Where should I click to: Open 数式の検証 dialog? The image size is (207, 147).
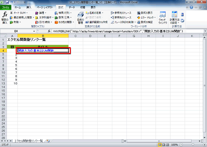[145, 22]
